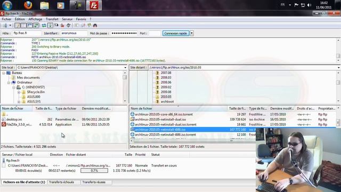
Task: Toggle synchronized browsing
Action: (89, 26)
